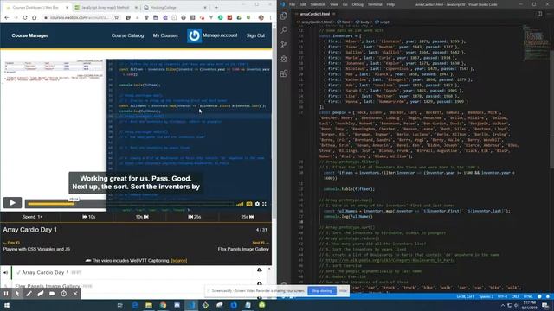The image size is (554, 311).
Task: Open the Edit menu in VS Code
Action: [302, 4]
